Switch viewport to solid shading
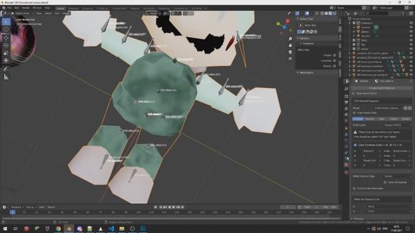Image resolution: width=415 pixels, height=233 pixels. tap(326, 13)
